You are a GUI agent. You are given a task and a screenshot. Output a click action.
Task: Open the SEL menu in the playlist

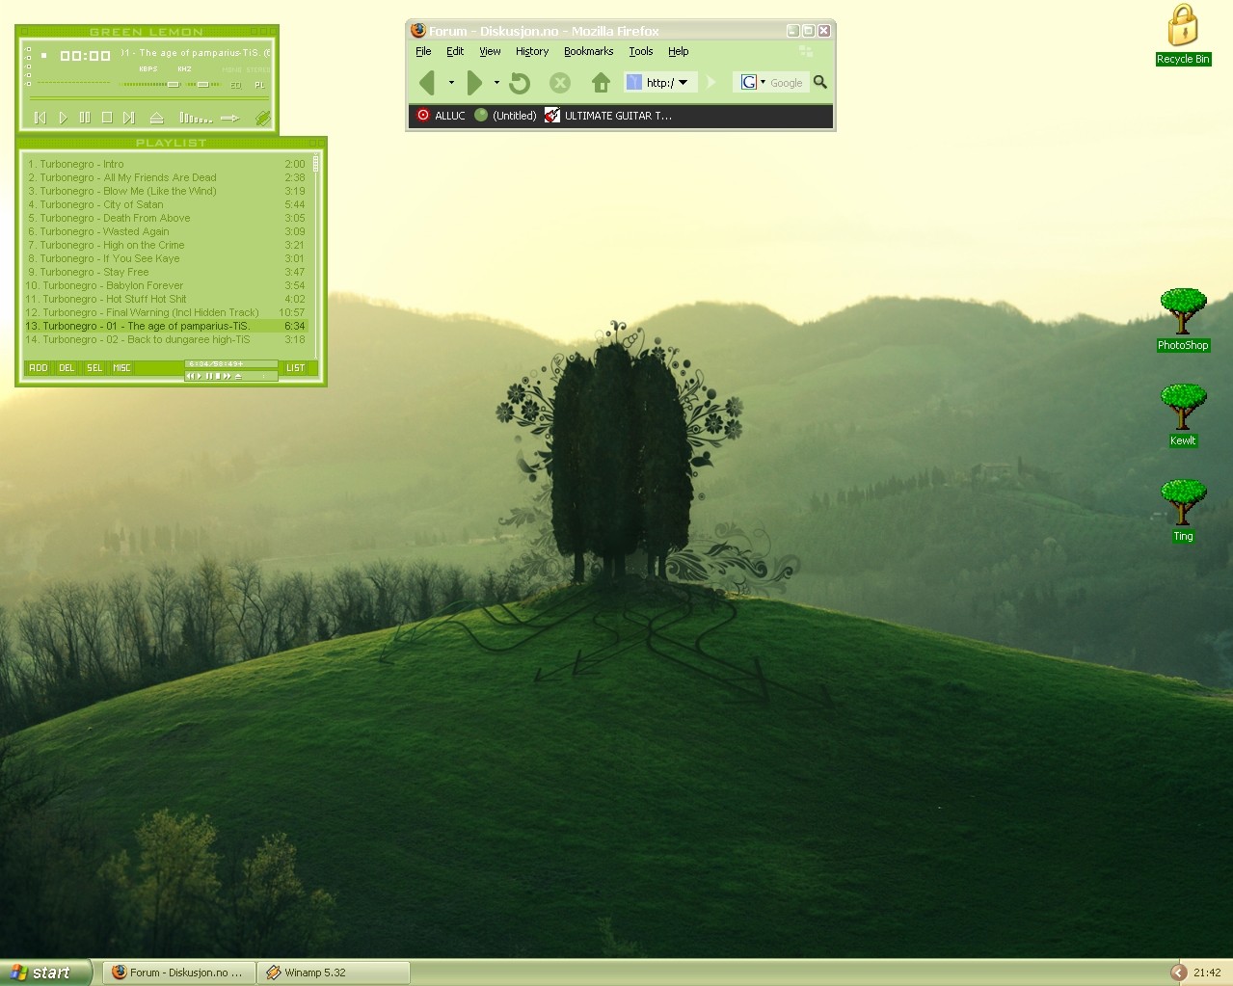[94, 367]
